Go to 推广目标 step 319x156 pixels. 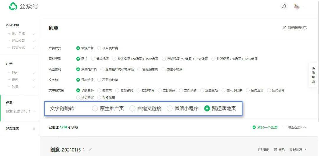18,34
